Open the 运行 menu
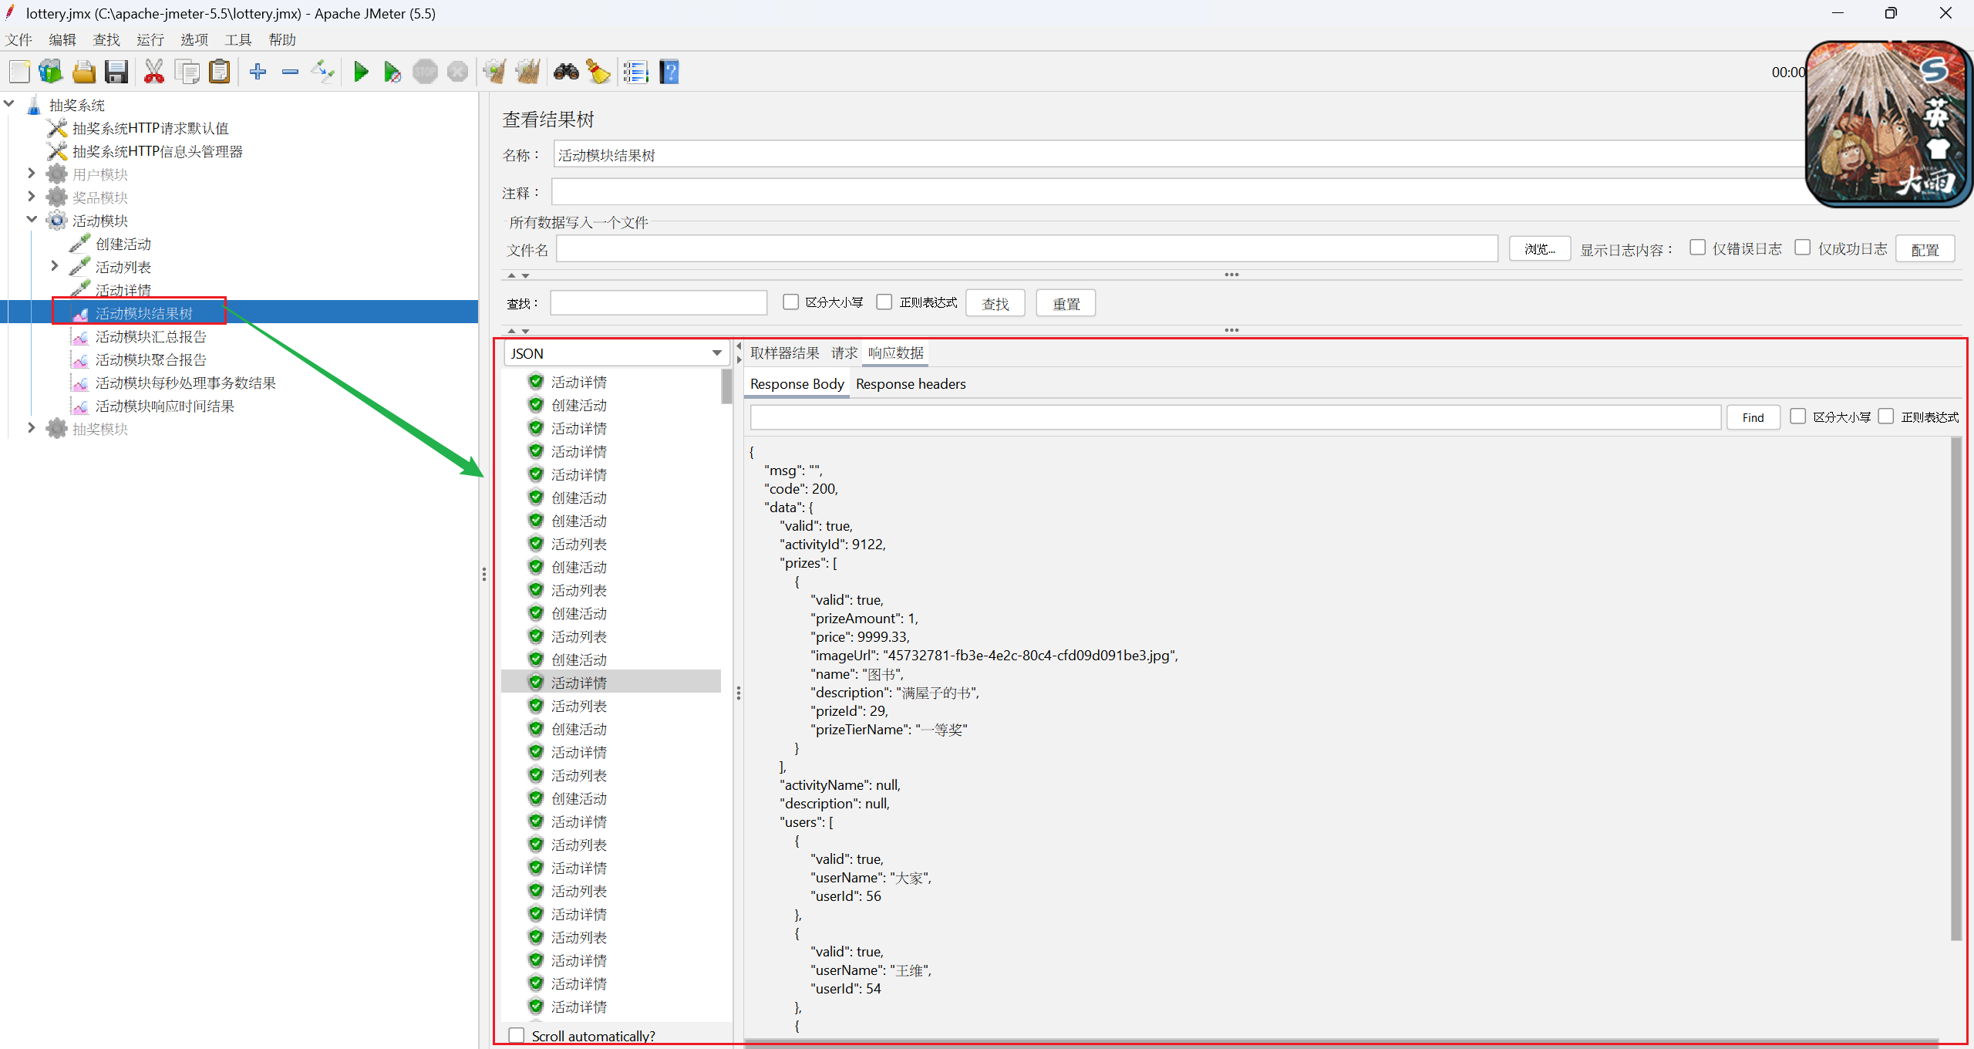This screenshot has height=1049, width=1974. pyautogui.click(x=150, y=39)
